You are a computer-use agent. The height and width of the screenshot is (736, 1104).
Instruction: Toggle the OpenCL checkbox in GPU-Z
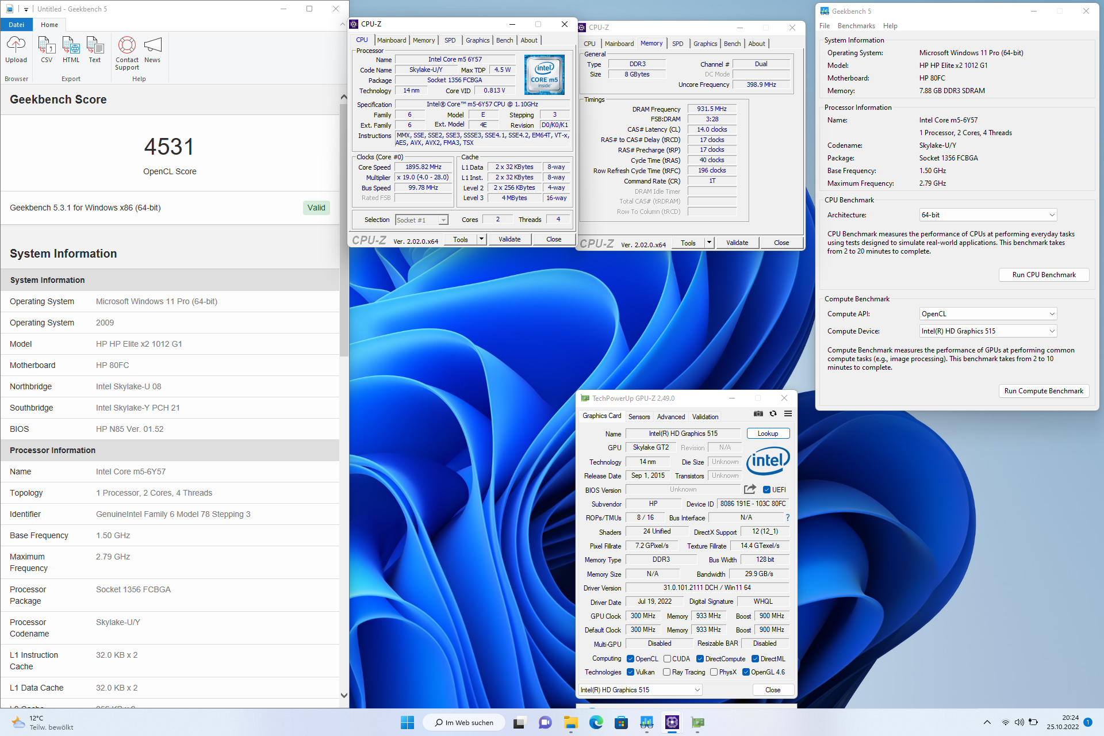pyautogui.click(x=631, y=659)
